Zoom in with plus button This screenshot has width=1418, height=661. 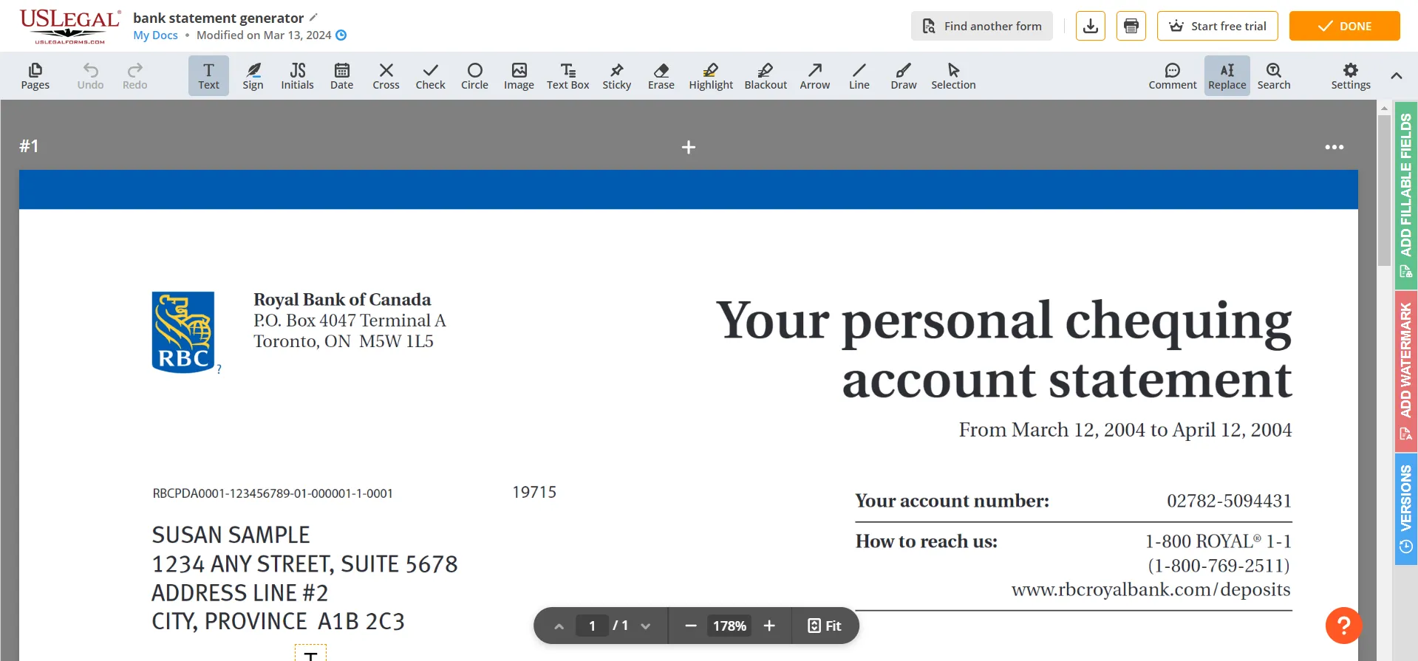click(x=769, y=626)
